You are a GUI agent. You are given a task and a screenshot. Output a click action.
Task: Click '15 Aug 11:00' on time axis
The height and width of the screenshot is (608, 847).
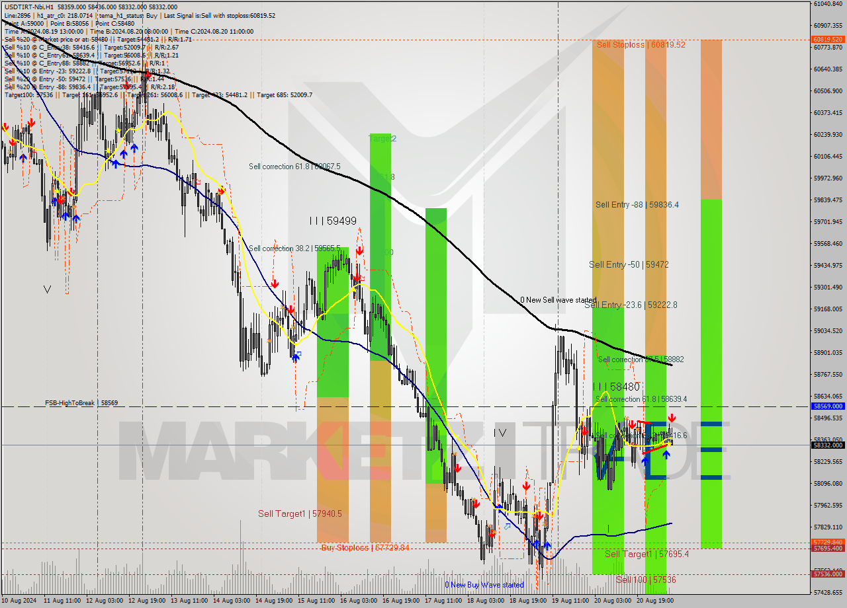[316, 602]
